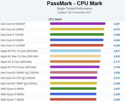Click the orange Apple M1 8 Core bar

[x=75, y=61]
